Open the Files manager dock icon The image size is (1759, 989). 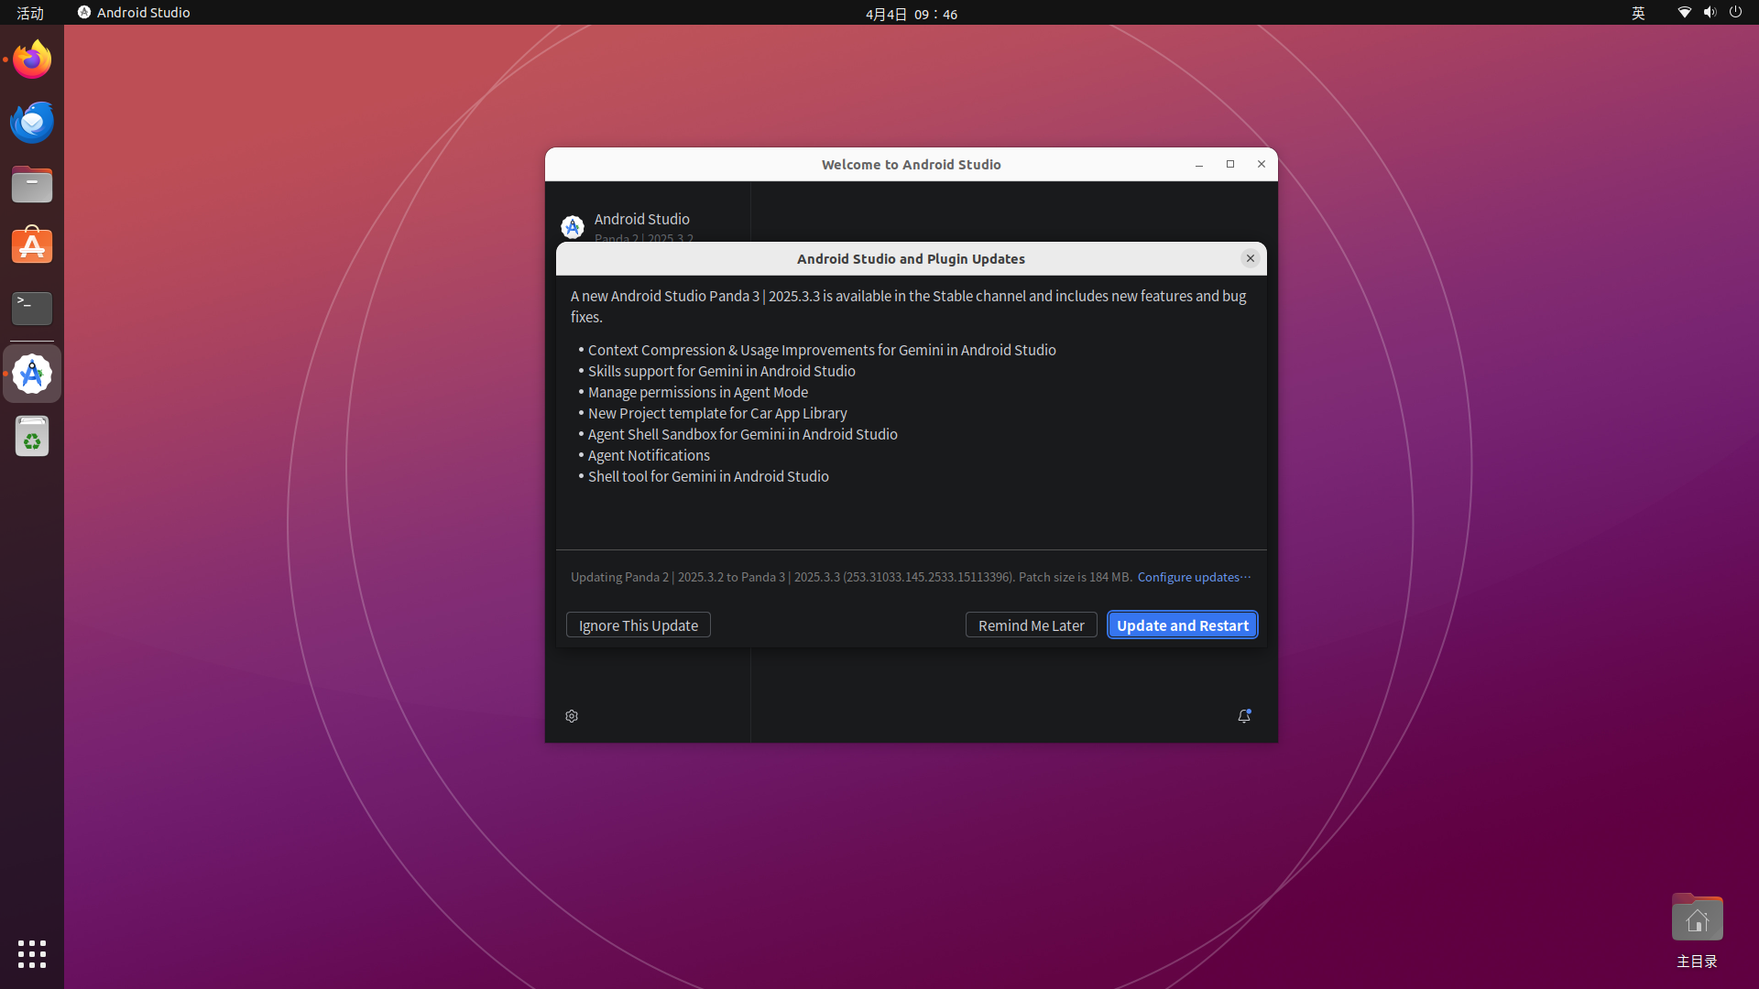(x=32, y=185)
